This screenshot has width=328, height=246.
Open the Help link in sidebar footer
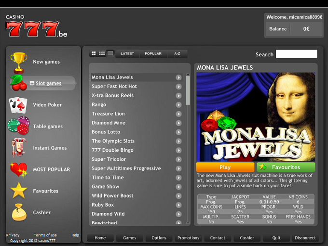click(75, 235)
